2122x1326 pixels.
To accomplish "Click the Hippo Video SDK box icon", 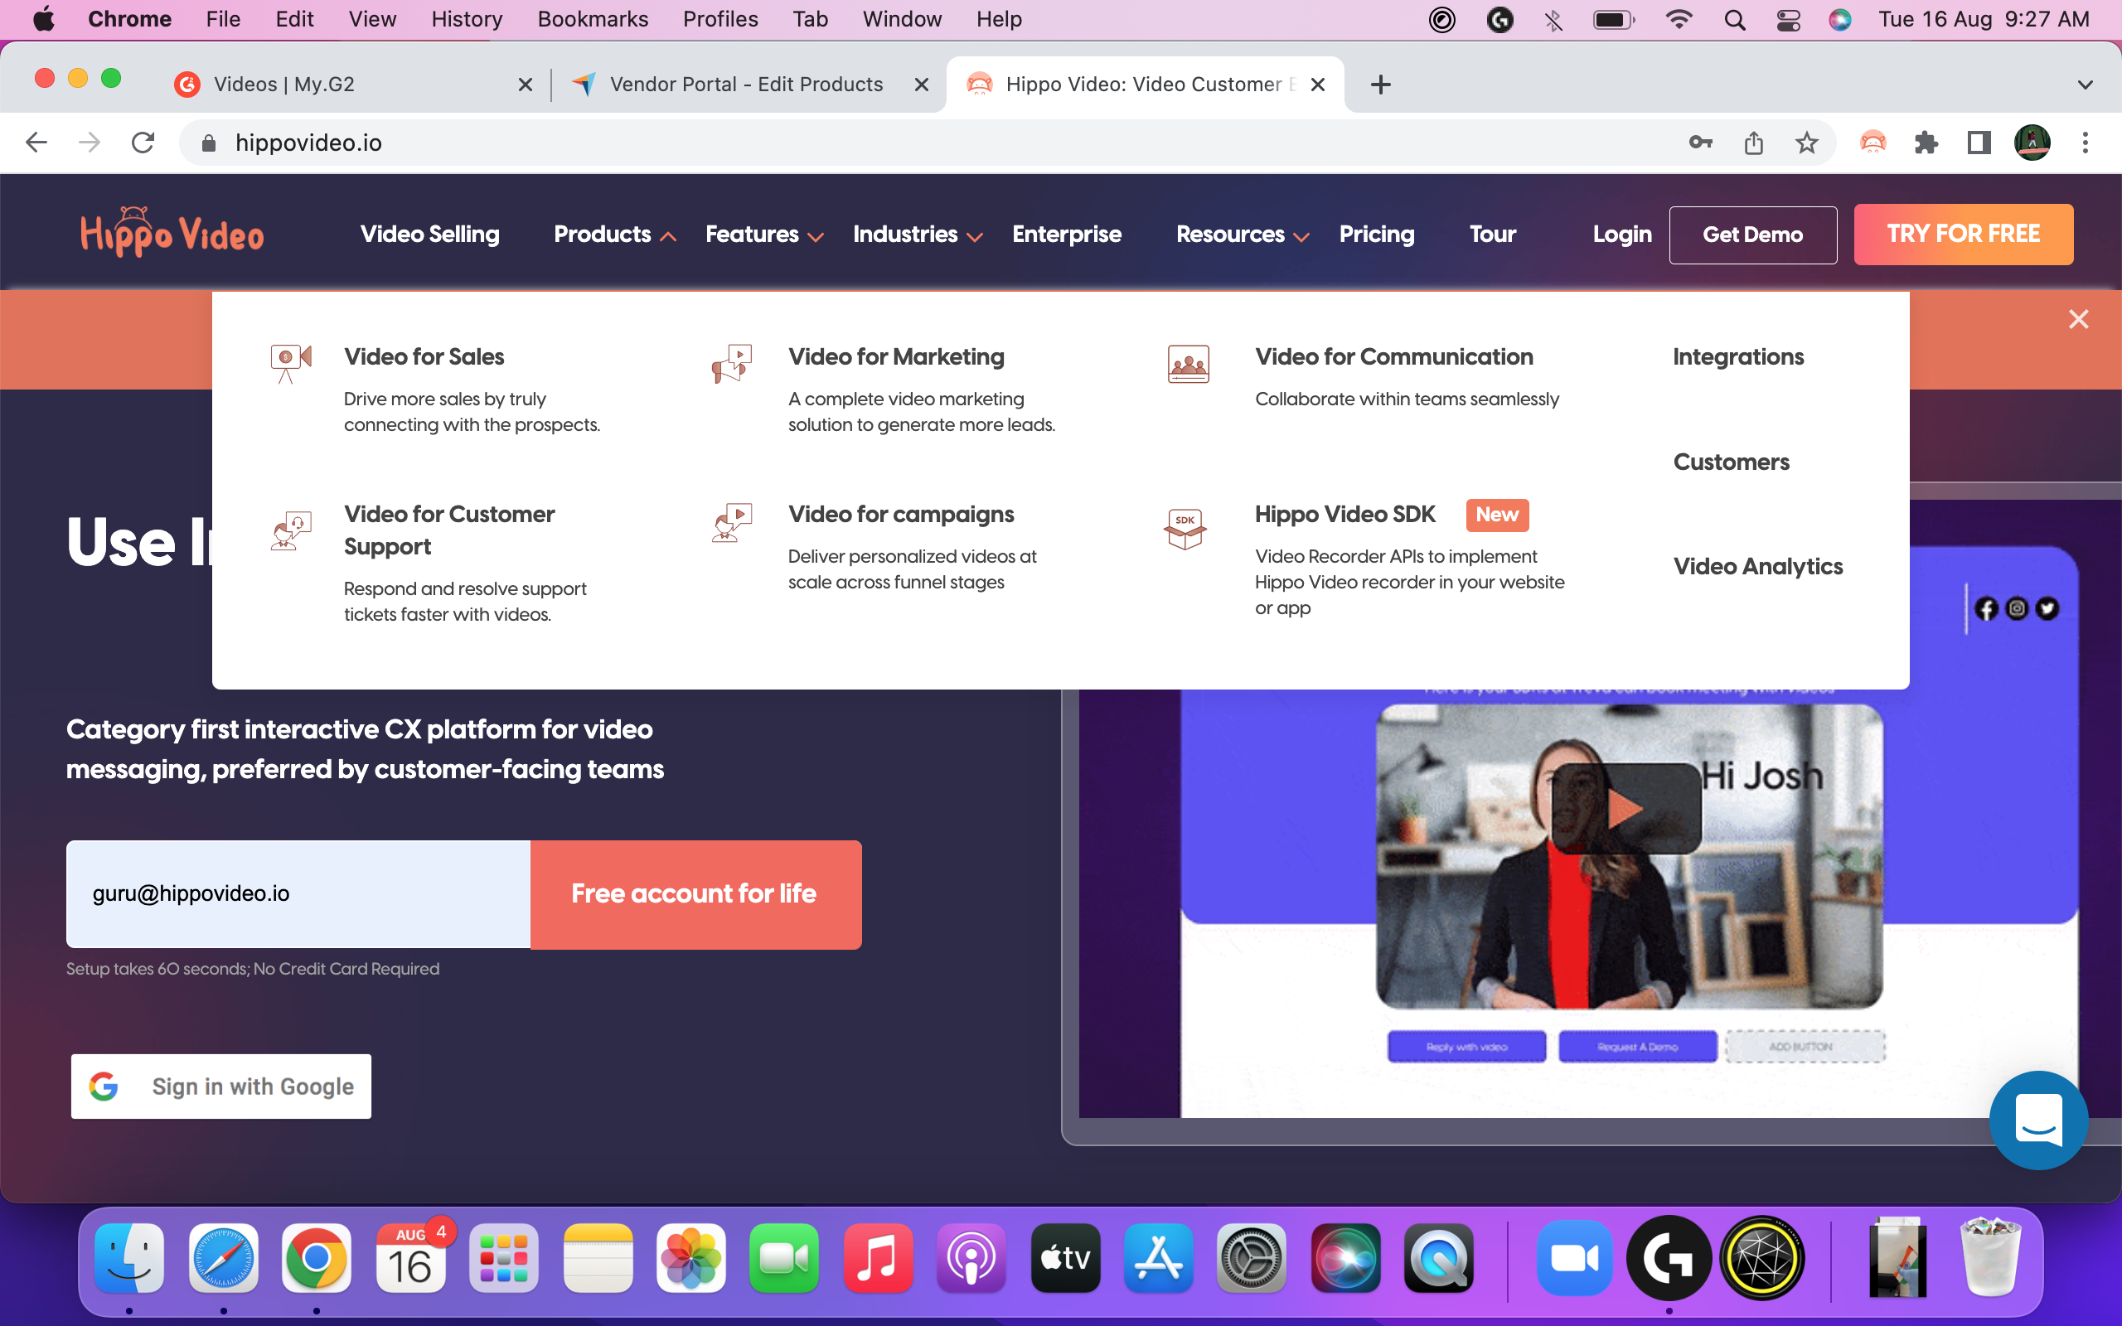I will (x=1185, y=529).
